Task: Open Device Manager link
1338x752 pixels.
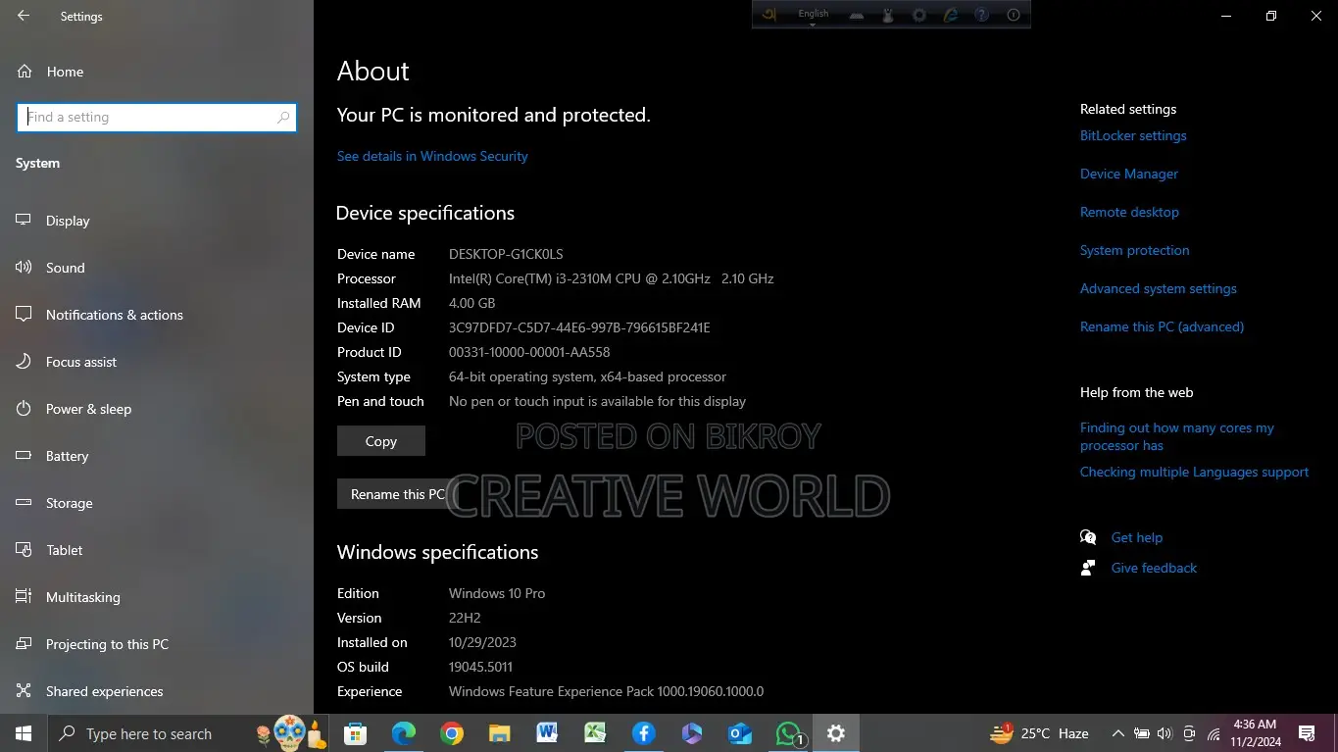Action: coord(1129,174)
